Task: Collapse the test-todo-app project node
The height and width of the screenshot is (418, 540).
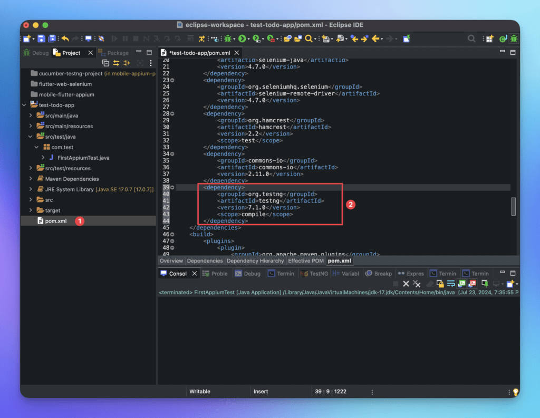Action: point(24,105)
